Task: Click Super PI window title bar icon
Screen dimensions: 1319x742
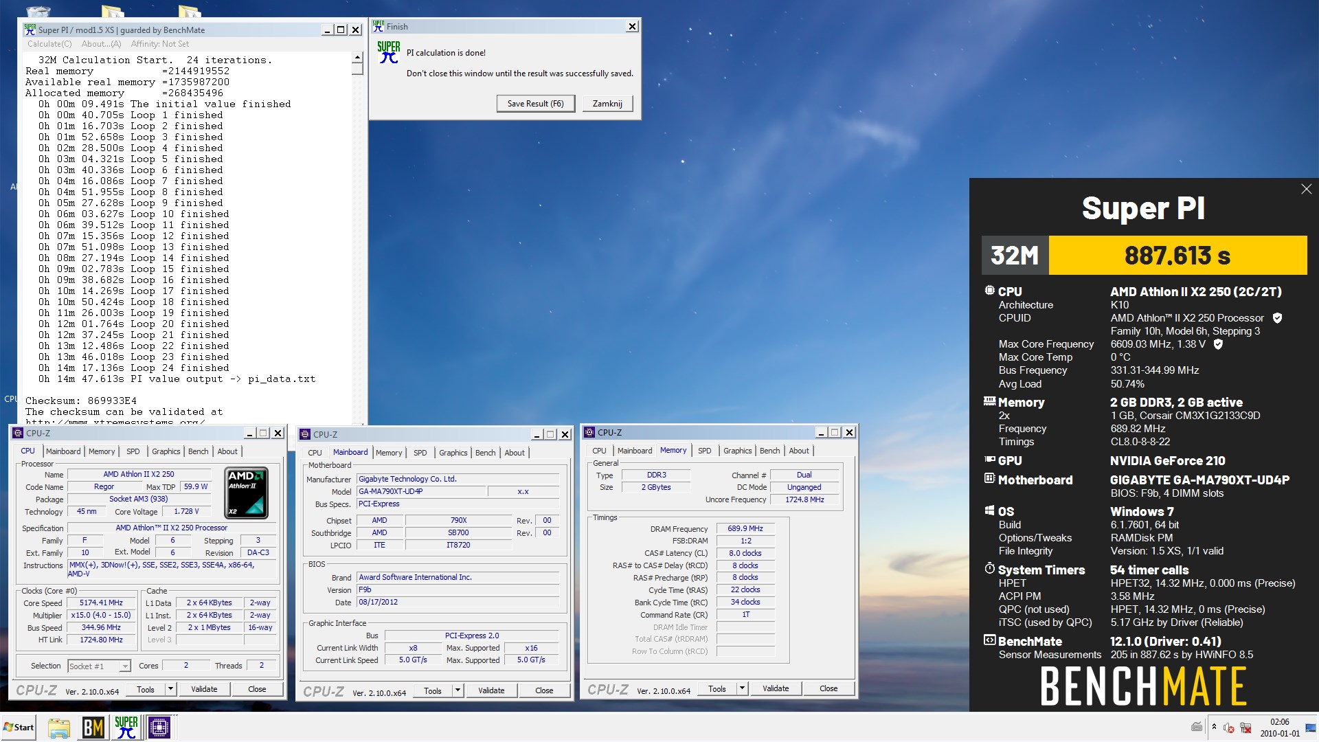Action: (30, 30)
